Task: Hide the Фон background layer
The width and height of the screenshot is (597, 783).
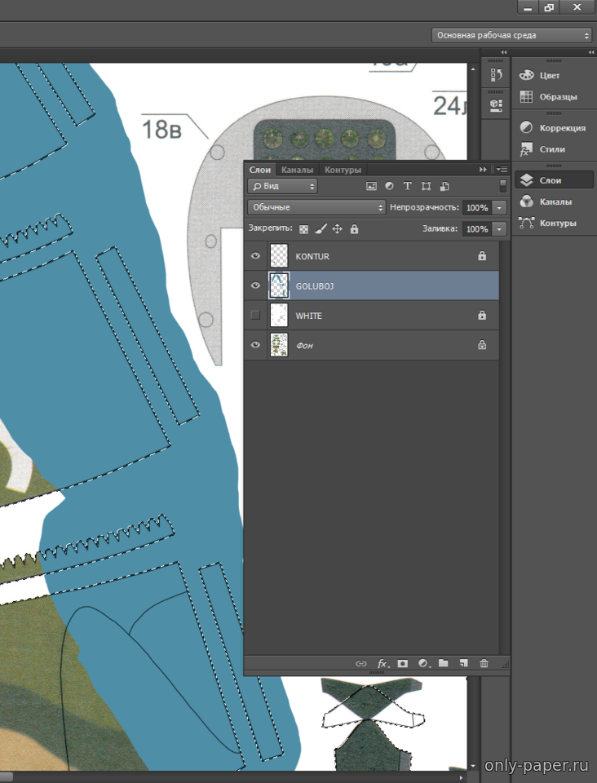Action: point(255,345)
